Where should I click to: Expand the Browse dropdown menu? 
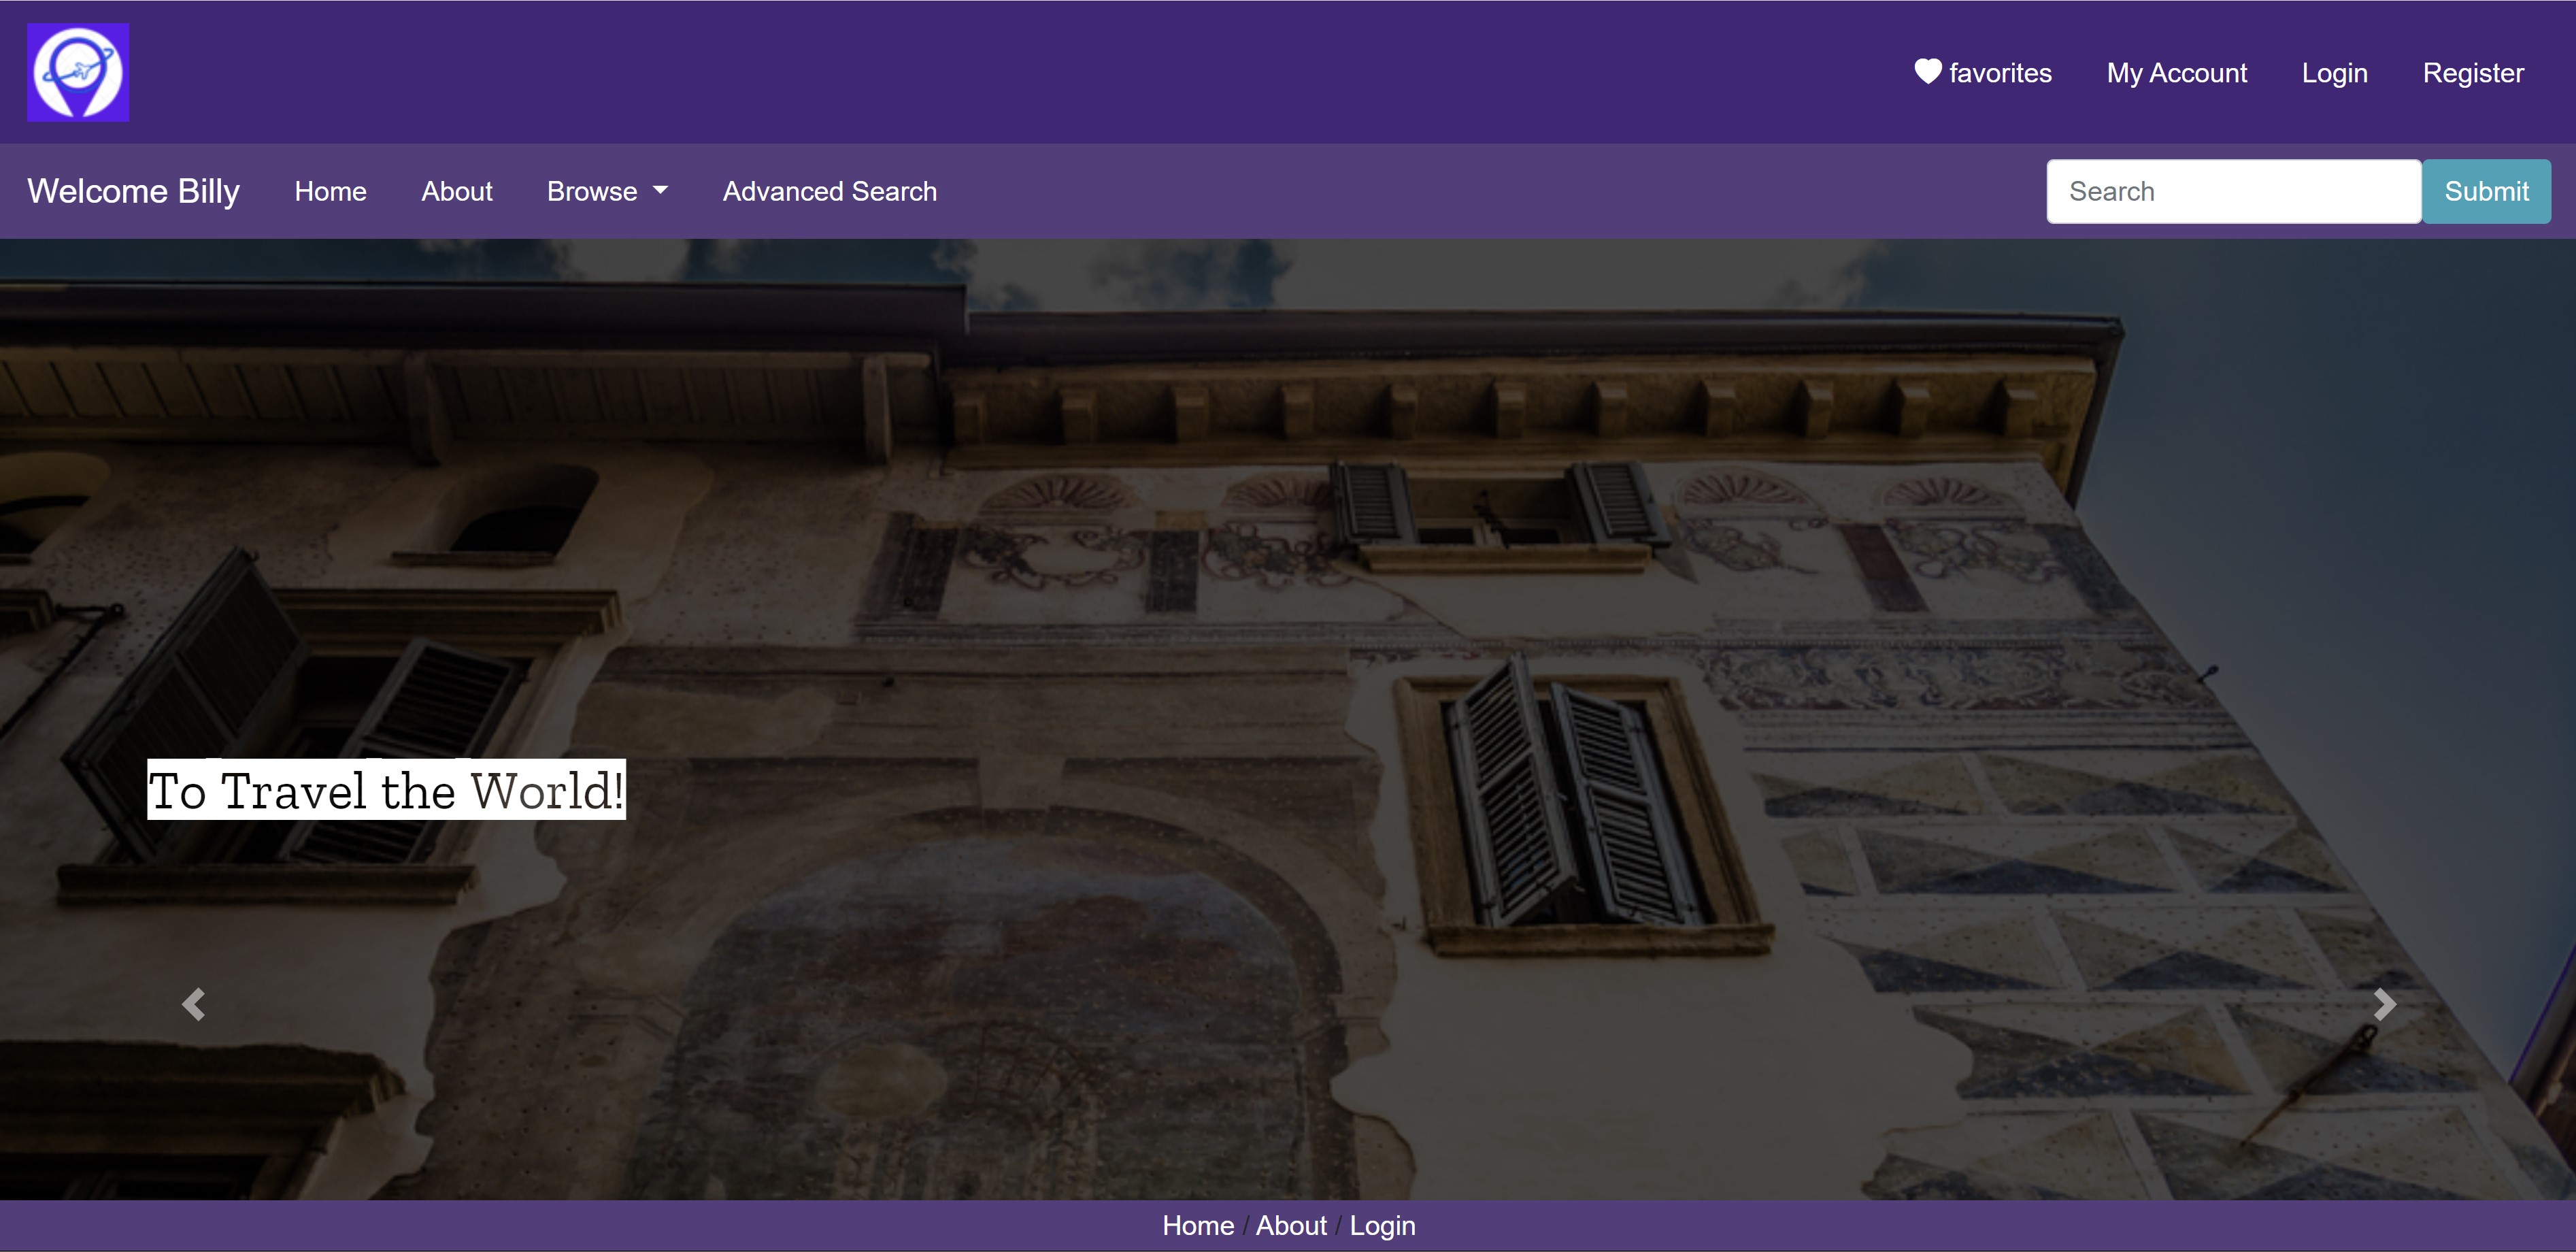pos(607,191)
